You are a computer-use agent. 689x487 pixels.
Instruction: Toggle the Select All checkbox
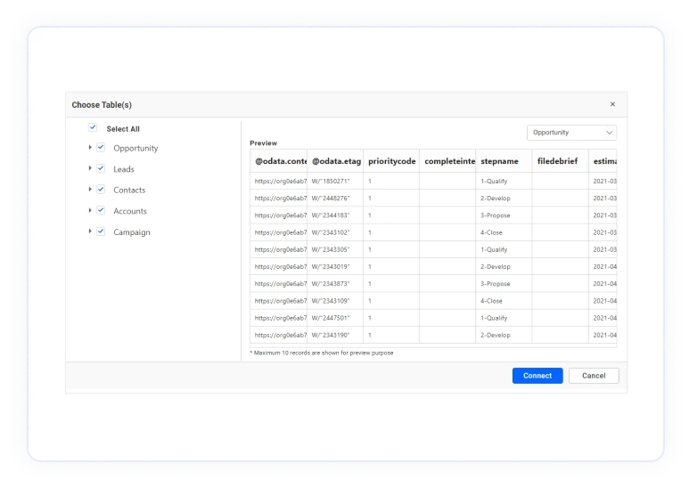coord(93,127)
